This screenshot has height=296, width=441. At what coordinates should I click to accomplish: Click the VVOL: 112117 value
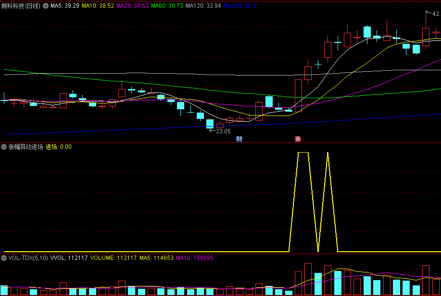pyautogui.click(x=69, y=258)
